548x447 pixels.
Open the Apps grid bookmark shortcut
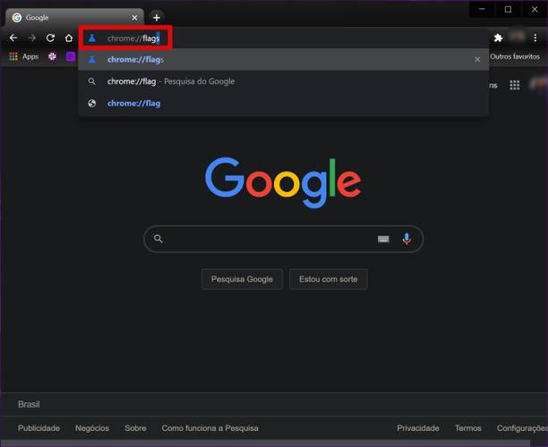click(x=13, y=56)
